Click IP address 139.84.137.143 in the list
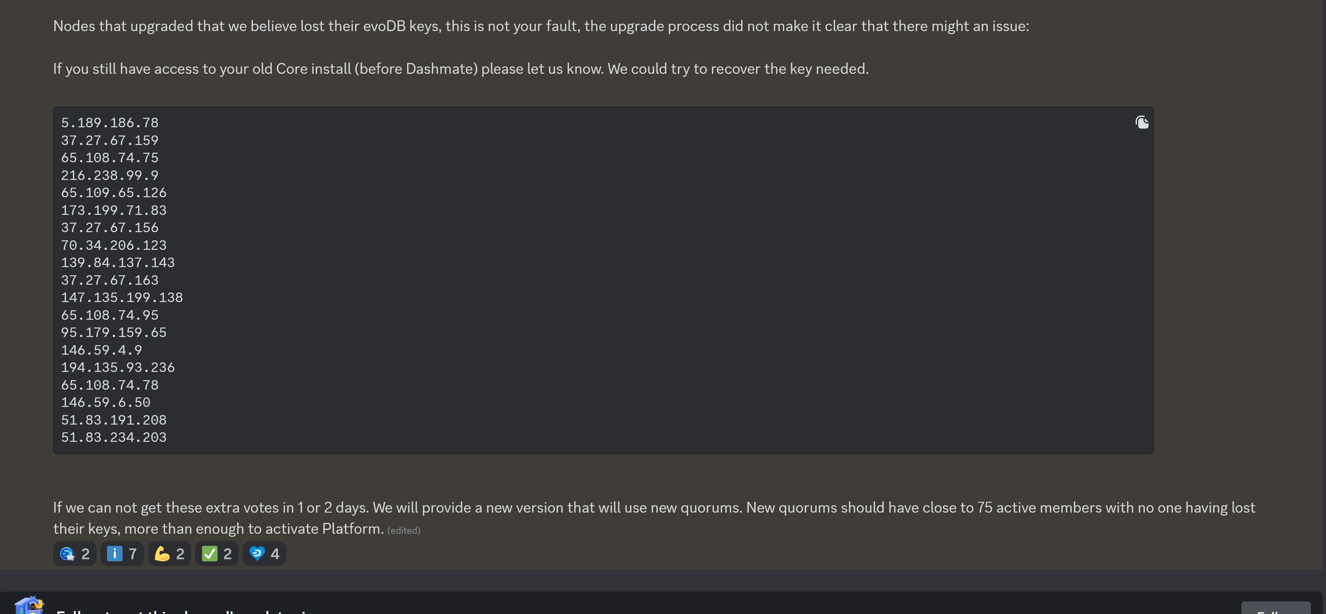The height and width of the screenshot is (614, 1326). pyautogui.click(x=118, y=262)
